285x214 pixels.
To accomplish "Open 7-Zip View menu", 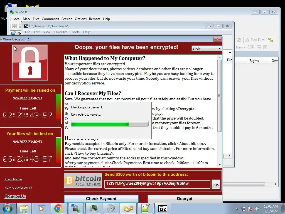I will click(47, 32).
